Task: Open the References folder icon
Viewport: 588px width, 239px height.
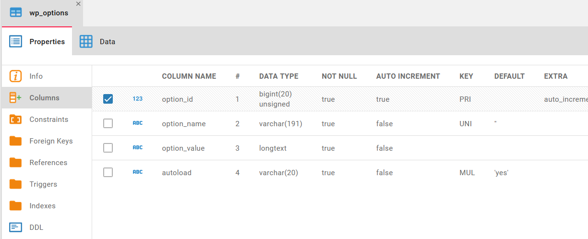Action: point(16,163)
